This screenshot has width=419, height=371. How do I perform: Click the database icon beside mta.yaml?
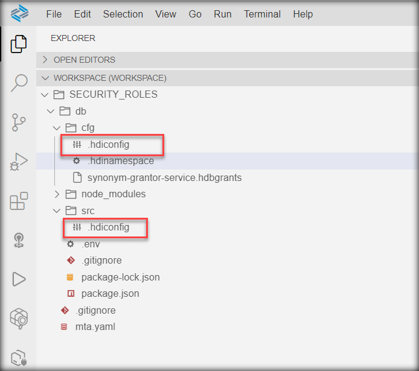click(64, 327)
